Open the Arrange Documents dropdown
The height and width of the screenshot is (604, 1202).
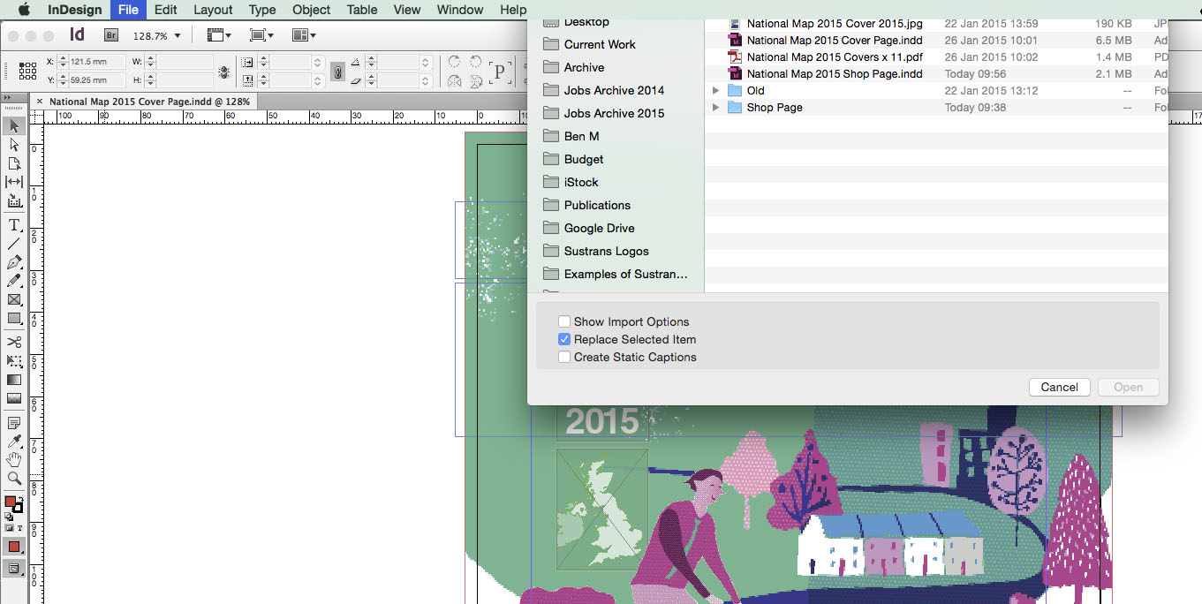(305, 35)
